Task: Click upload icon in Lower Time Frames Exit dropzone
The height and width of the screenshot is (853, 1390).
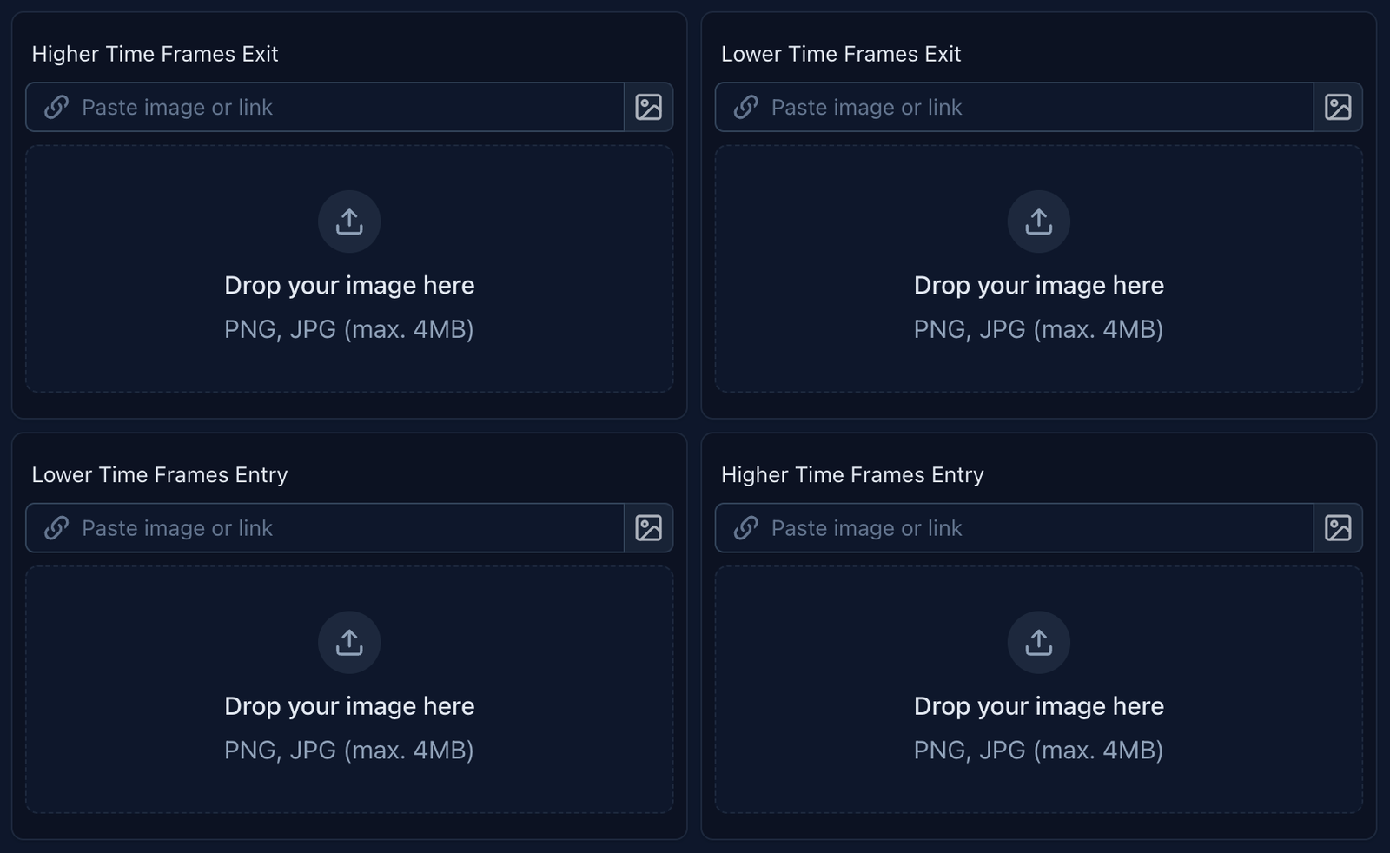Action: coord(1038,222)
